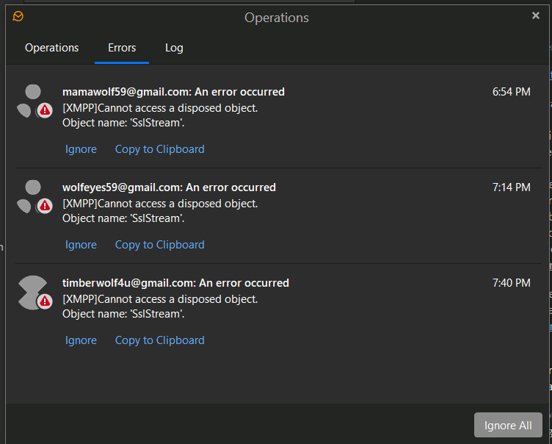
Task: Click red error badge on wolfeyes59 entry
Action: tap(46, 206)
